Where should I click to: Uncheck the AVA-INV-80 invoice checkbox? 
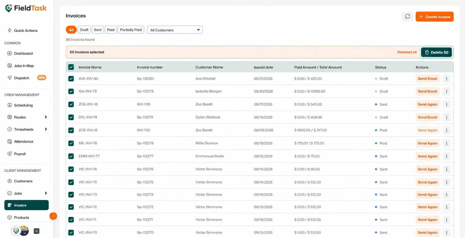(71, 79)
